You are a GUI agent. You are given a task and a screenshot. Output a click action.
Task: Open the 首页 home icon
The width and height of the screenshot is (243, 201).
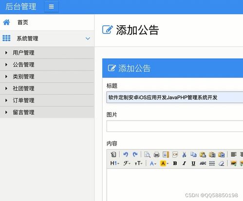point(6,22)
